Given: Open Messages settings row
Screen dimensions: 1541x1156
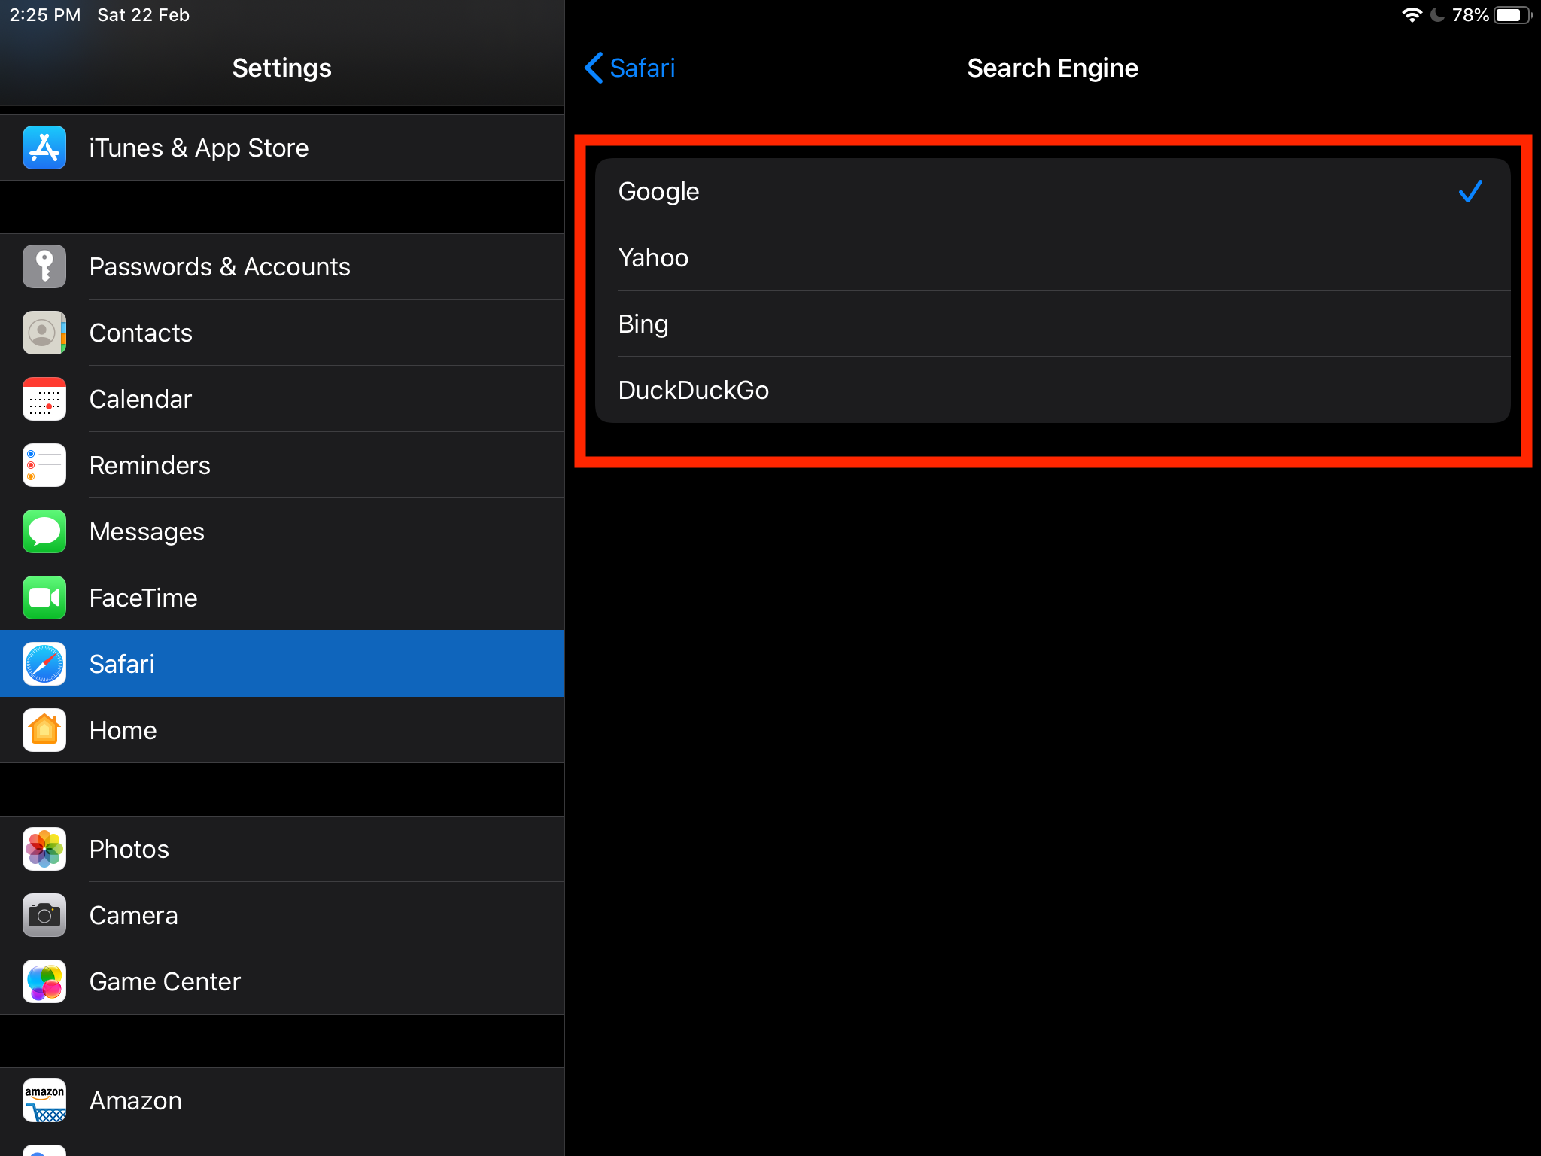Looking at the screenshot, I should [282, 531].
